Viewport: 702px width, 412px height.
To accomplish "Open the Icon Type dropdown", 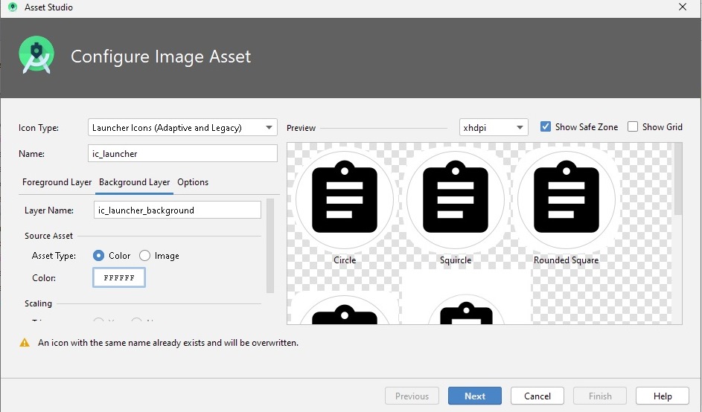I will pos(182,128).
